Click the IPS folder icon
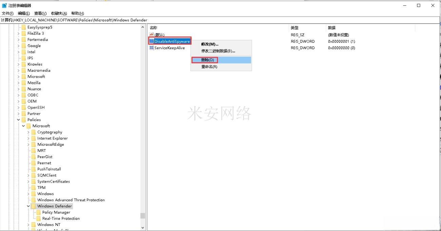Screen dimensions: 441x231 click(24, 58)
